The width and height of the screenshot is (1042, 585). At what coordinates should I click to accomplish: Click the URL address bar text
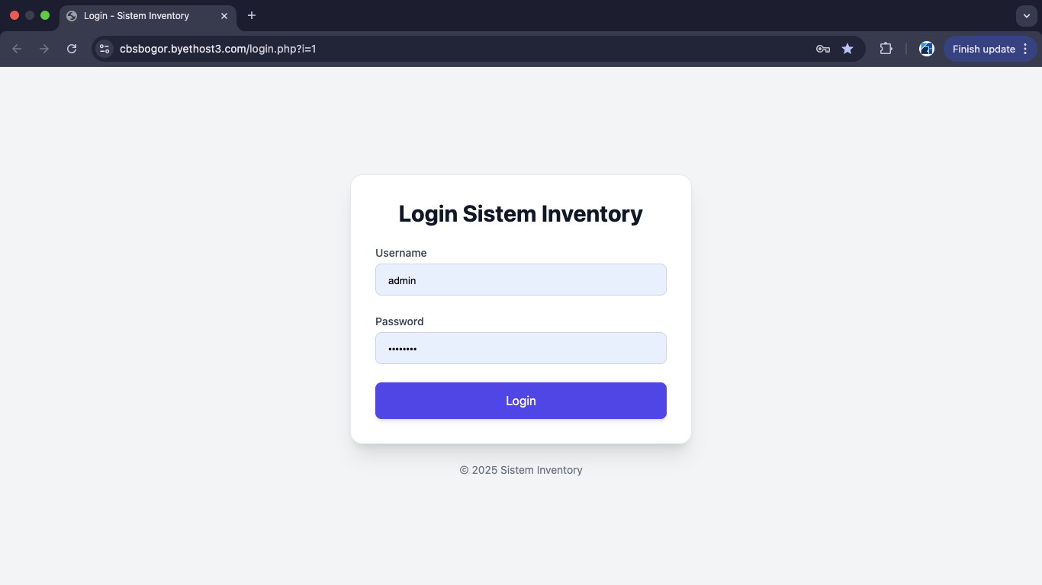click(218, 49)
